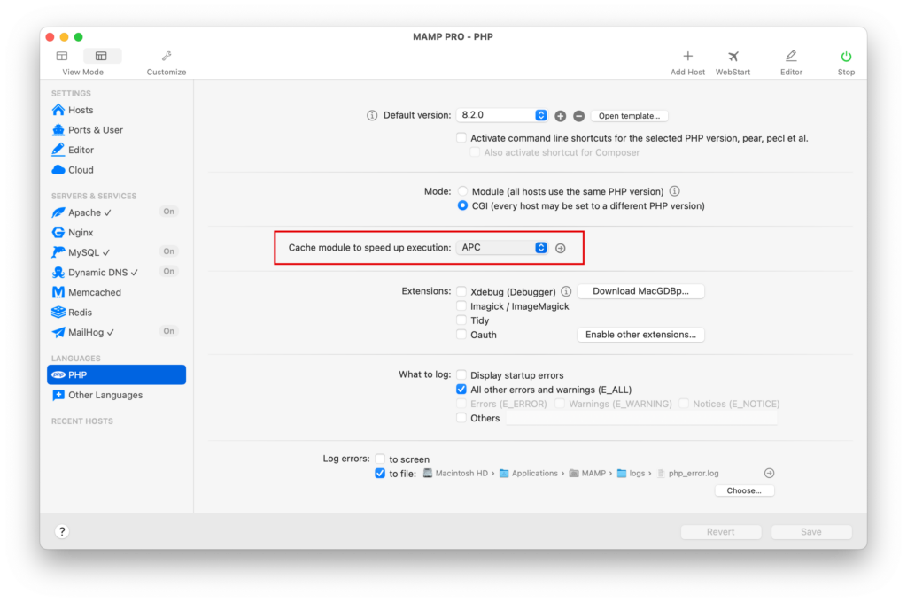This screenshot has width=907, height=602.
Task: Click the info icon next to Module mode
Action: [x=674, y=191]
